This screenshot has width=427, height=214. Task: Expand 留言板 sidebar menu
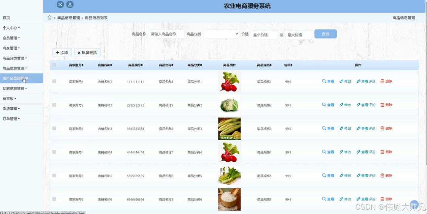coord(10,98)
